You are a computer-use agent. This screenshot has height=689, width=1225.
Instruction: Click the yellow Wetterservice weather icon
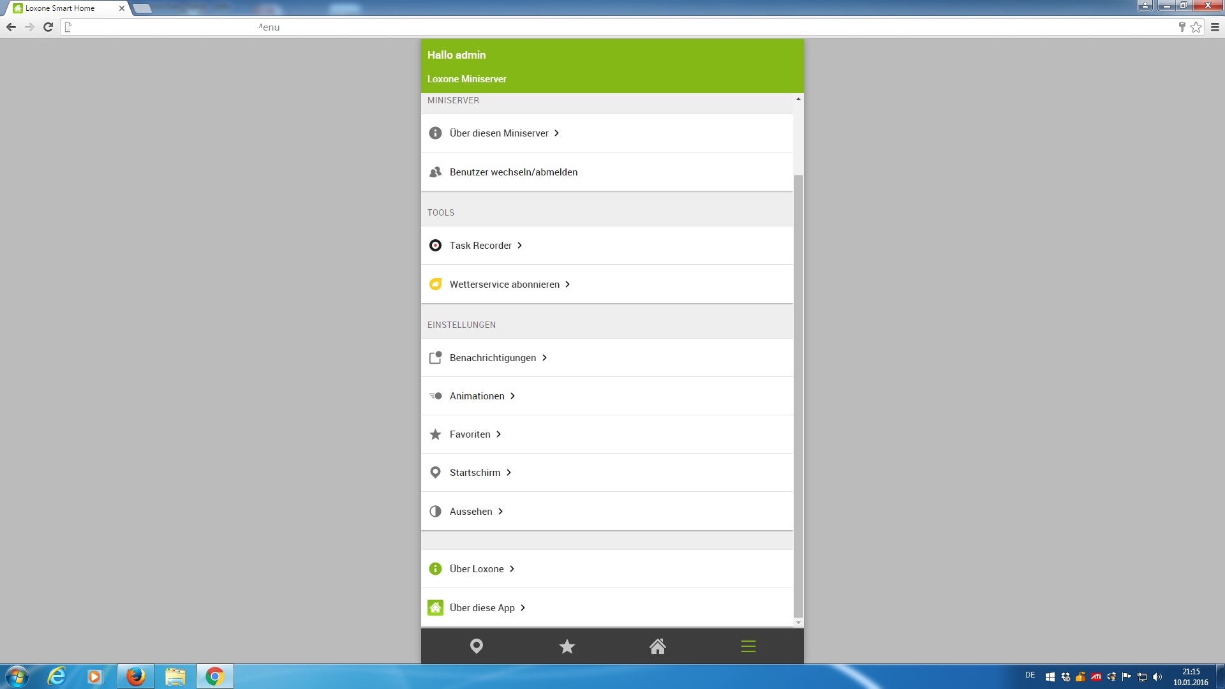click(435, 285)
